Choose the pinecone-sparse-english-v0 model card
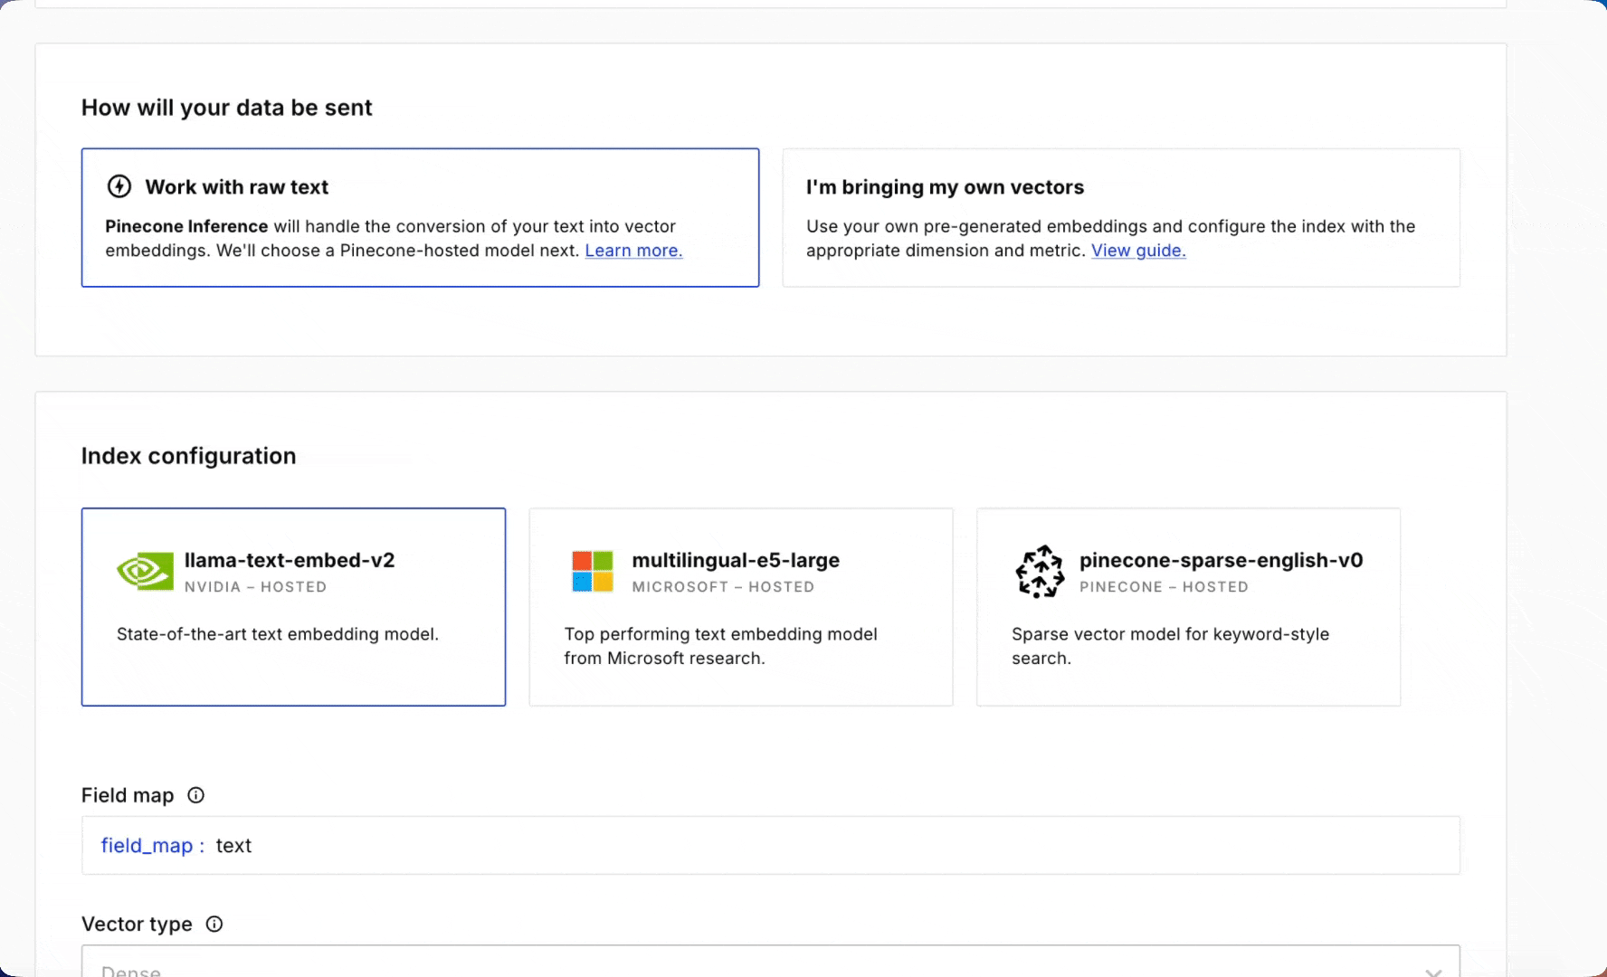This screenshot has height=977, width=1607. [x=1187, y=606]
